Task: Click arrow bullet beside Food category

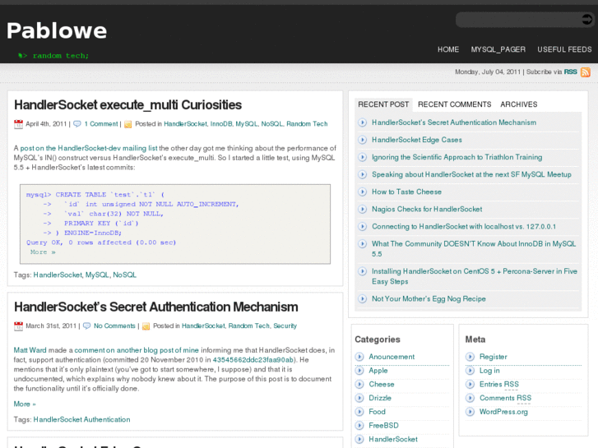Action: coord(359,412)
